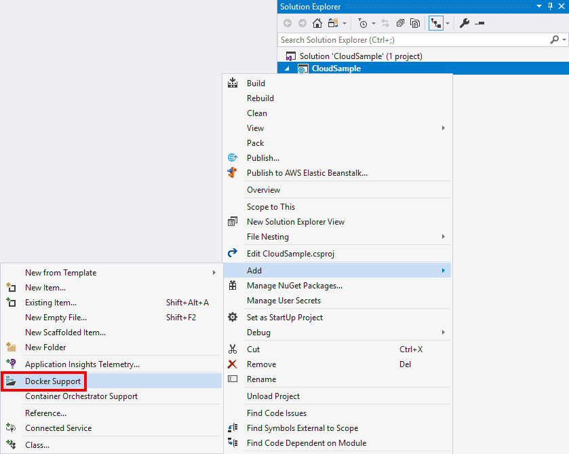The width and height of the screenshot is (569, 454).
Task: Collapse the CloudSample project node
Action: [x=287, y=69]
